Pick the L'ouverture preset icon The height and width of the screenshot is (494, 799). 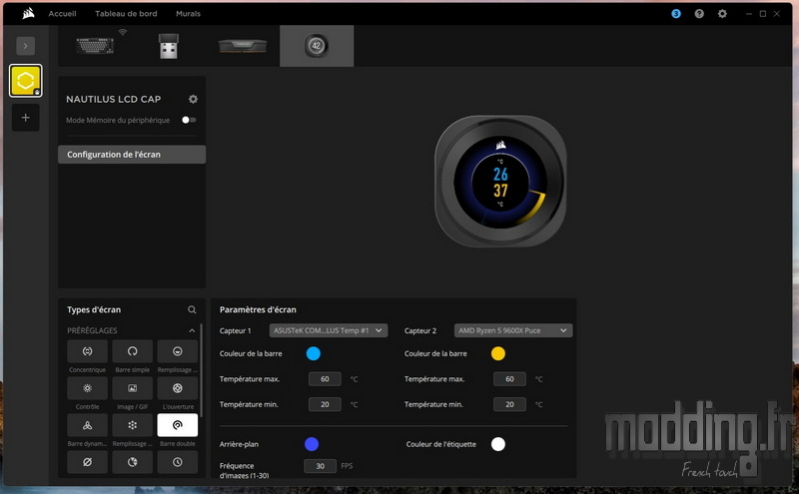coord(177,388)
